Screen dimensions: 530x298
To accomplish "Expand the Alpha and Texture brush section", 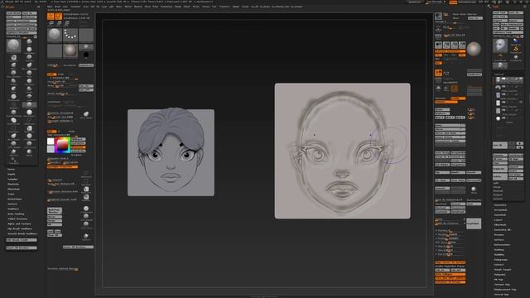I will [x=19, y=223].
